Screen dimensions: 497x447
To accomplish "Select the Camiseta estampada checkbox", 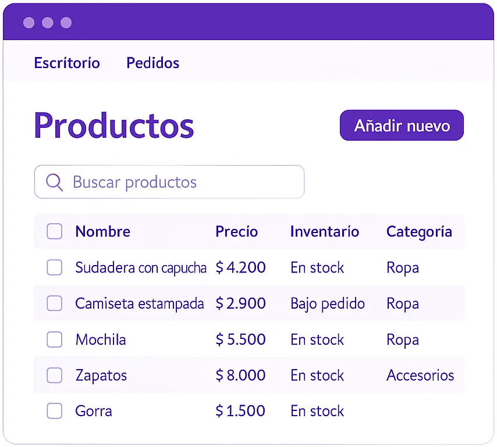I will pyautogui.click(x=54, y=303).
